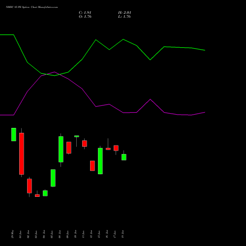Image resolution: width=246 pixels, height=246 pixels.
Task: Select the 12 Jun date label
Action: tap(92, 234)
